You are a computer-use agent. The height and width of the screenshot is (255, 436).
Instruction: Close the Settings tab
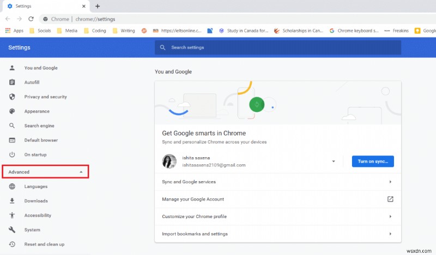pyautogui.click(x=84, y=6)
